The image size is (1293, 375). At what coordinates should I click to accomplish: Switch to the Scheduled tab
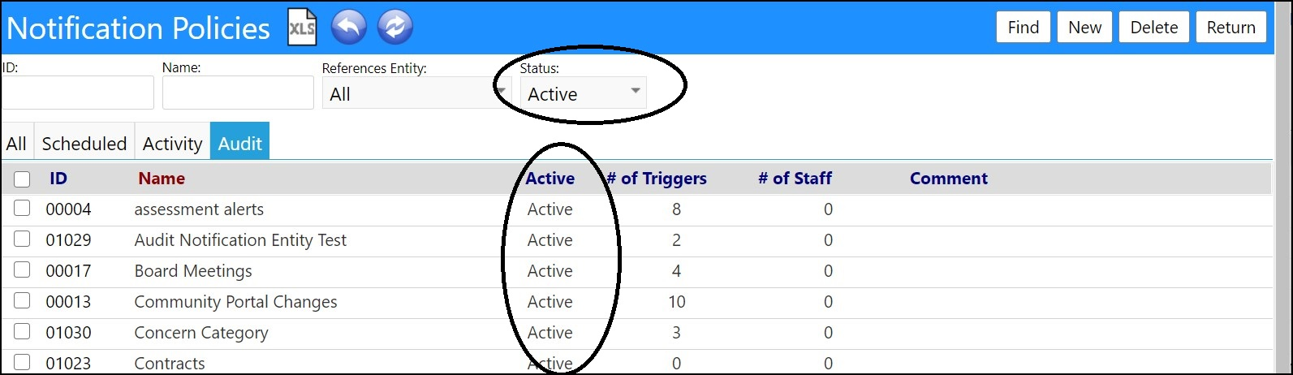[x=84, y=144]
